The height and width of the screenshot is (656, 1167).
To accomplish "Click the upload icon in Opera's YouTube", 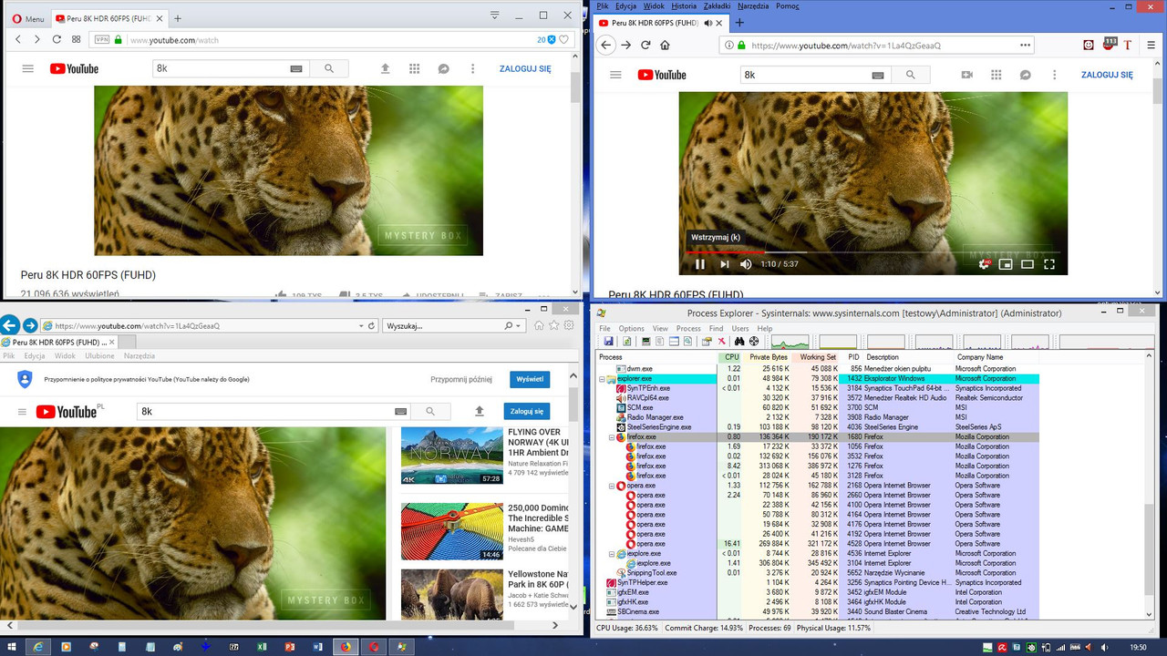I will click(385, 68).
